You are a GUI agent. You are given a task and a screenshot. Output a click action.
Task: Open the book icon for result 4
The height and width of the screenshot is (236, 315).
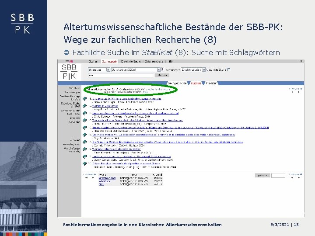pos(84,121)
